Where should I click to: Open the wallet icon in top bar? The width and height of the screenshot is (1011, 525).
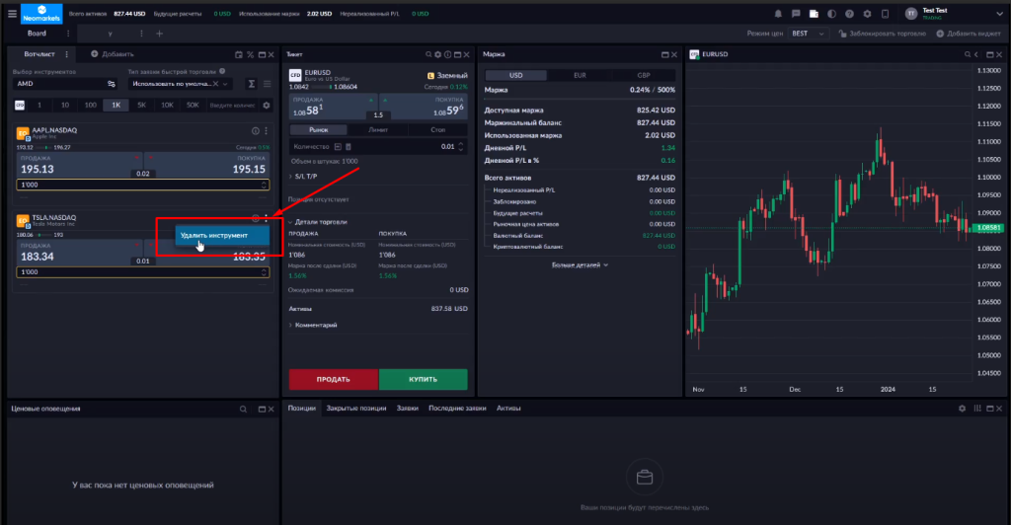tap(814, 14)
